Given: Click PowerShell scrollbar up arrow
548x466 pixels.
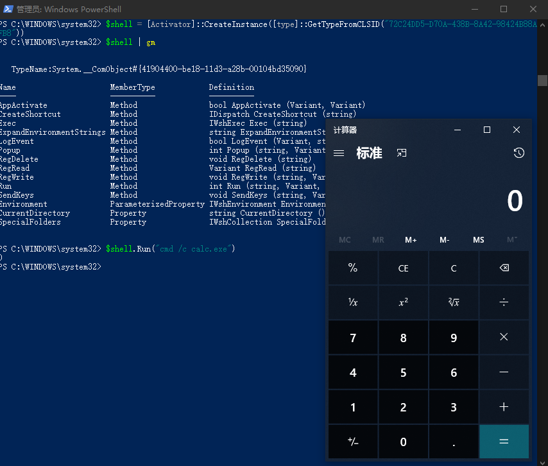Looking at the screenshot, I should coord(542,25).
